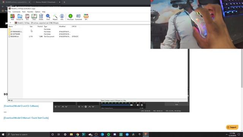Image resolution: width=243 pixels, height=137 pixels.
Task: Click the View toolbar icon
Action: 34,17
